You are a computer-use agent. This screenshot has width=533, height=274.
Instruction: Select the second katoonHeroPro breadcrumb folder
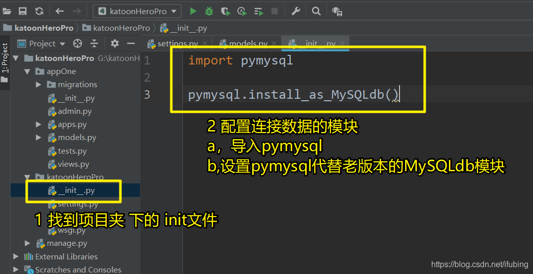pos(116,28)
